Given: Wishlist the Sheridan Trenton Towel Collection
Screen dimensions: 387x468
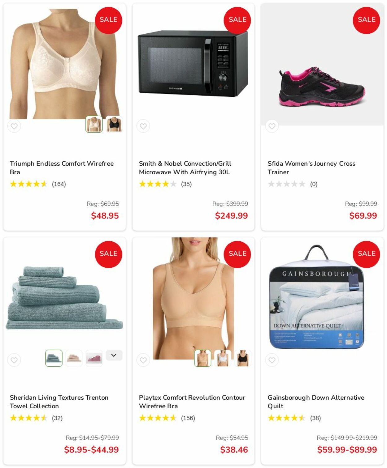Looking at the screenshot, I should pyautogui.click(x=14, y=360).
